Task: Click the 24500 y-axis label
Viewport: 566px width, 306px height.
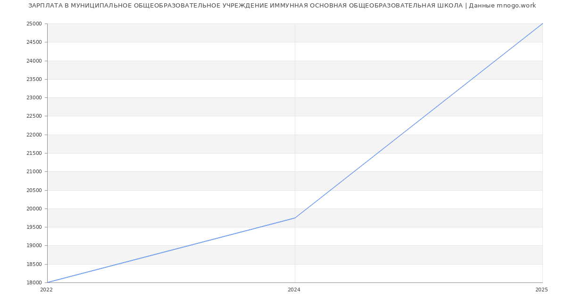Action: point(34,42)
